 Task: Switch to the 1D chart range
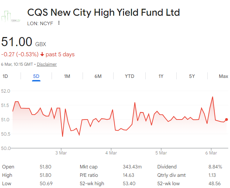(5, 76)
